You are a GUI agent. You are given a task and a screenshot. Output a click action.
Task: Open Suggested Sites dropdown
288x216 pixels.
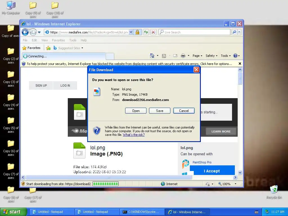[68, 48]
